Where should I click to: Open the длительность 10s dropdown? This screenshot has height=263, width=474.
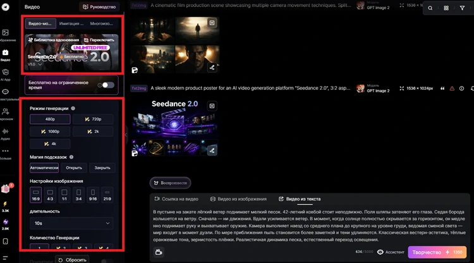click(x=71, y=223)
